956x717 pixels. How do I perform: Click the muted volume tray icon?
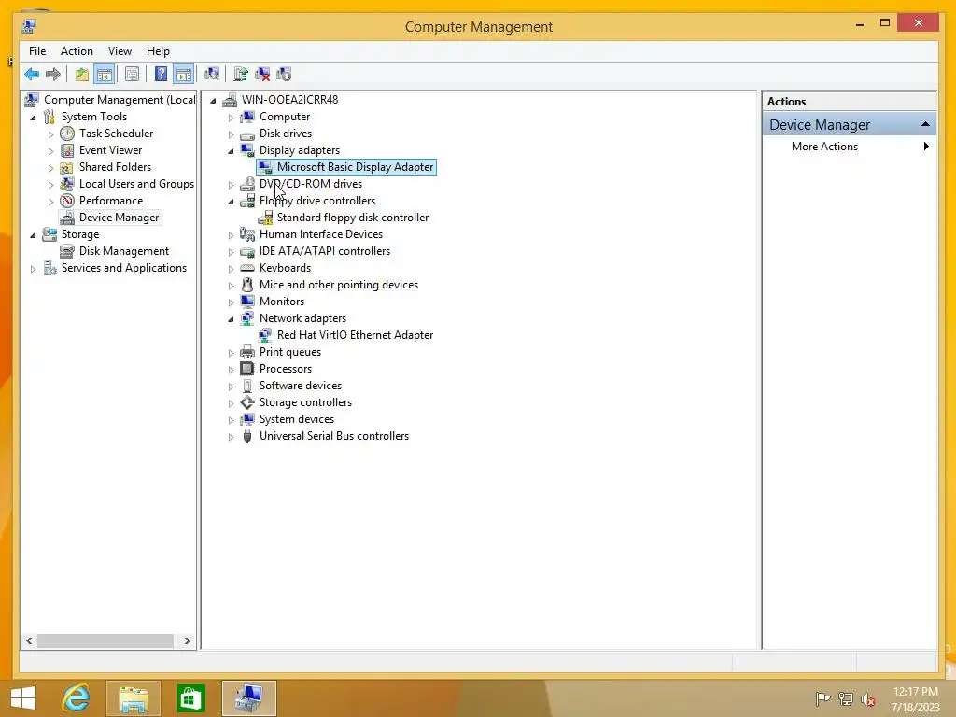[x=867, y=698]
